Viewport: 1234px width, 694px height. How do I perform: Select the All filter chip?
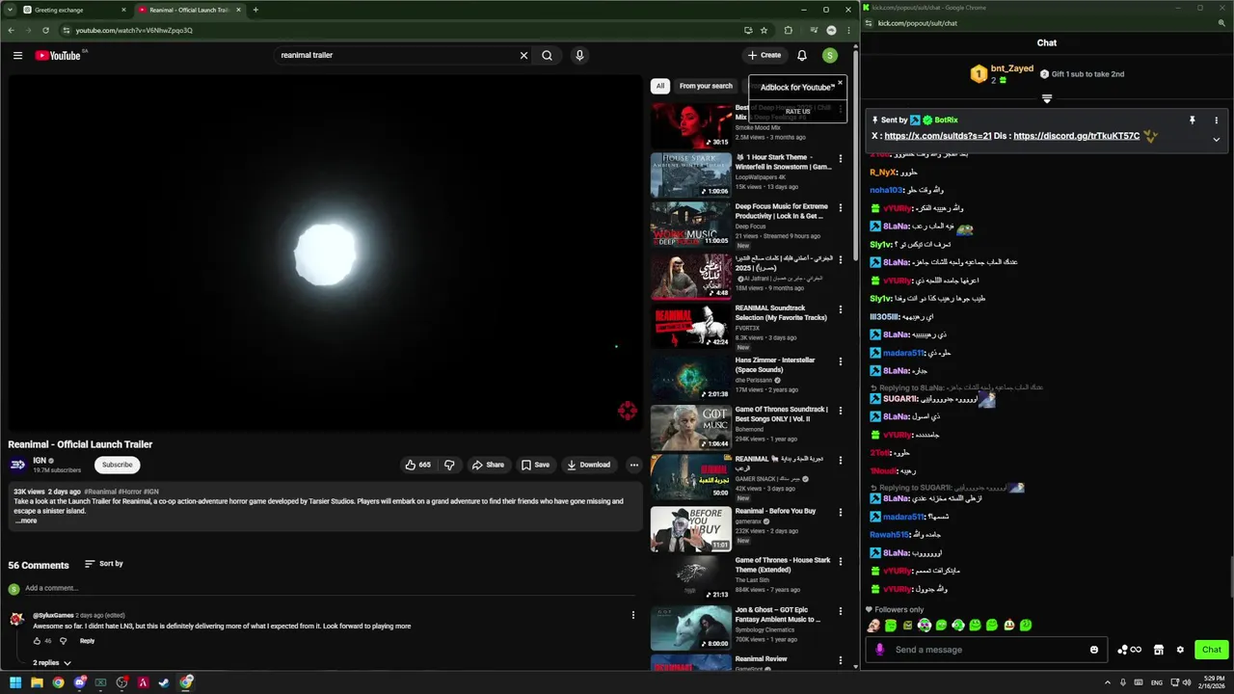(660, 86)
